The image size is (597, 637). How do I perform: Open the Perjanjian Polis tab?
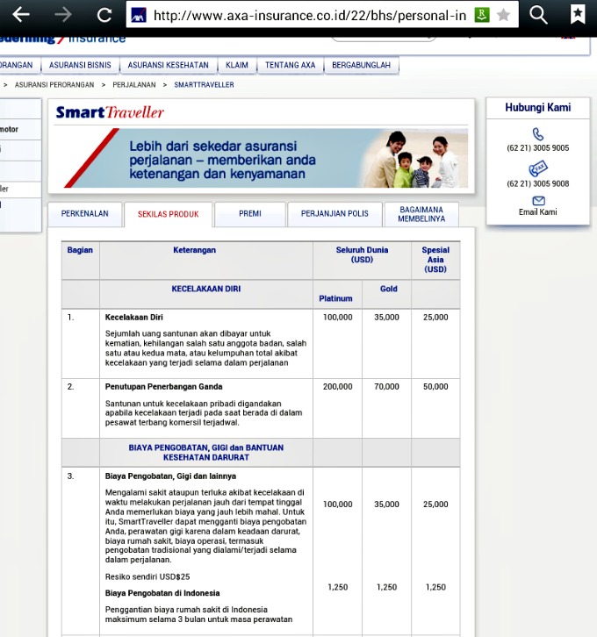pos(335,214)
